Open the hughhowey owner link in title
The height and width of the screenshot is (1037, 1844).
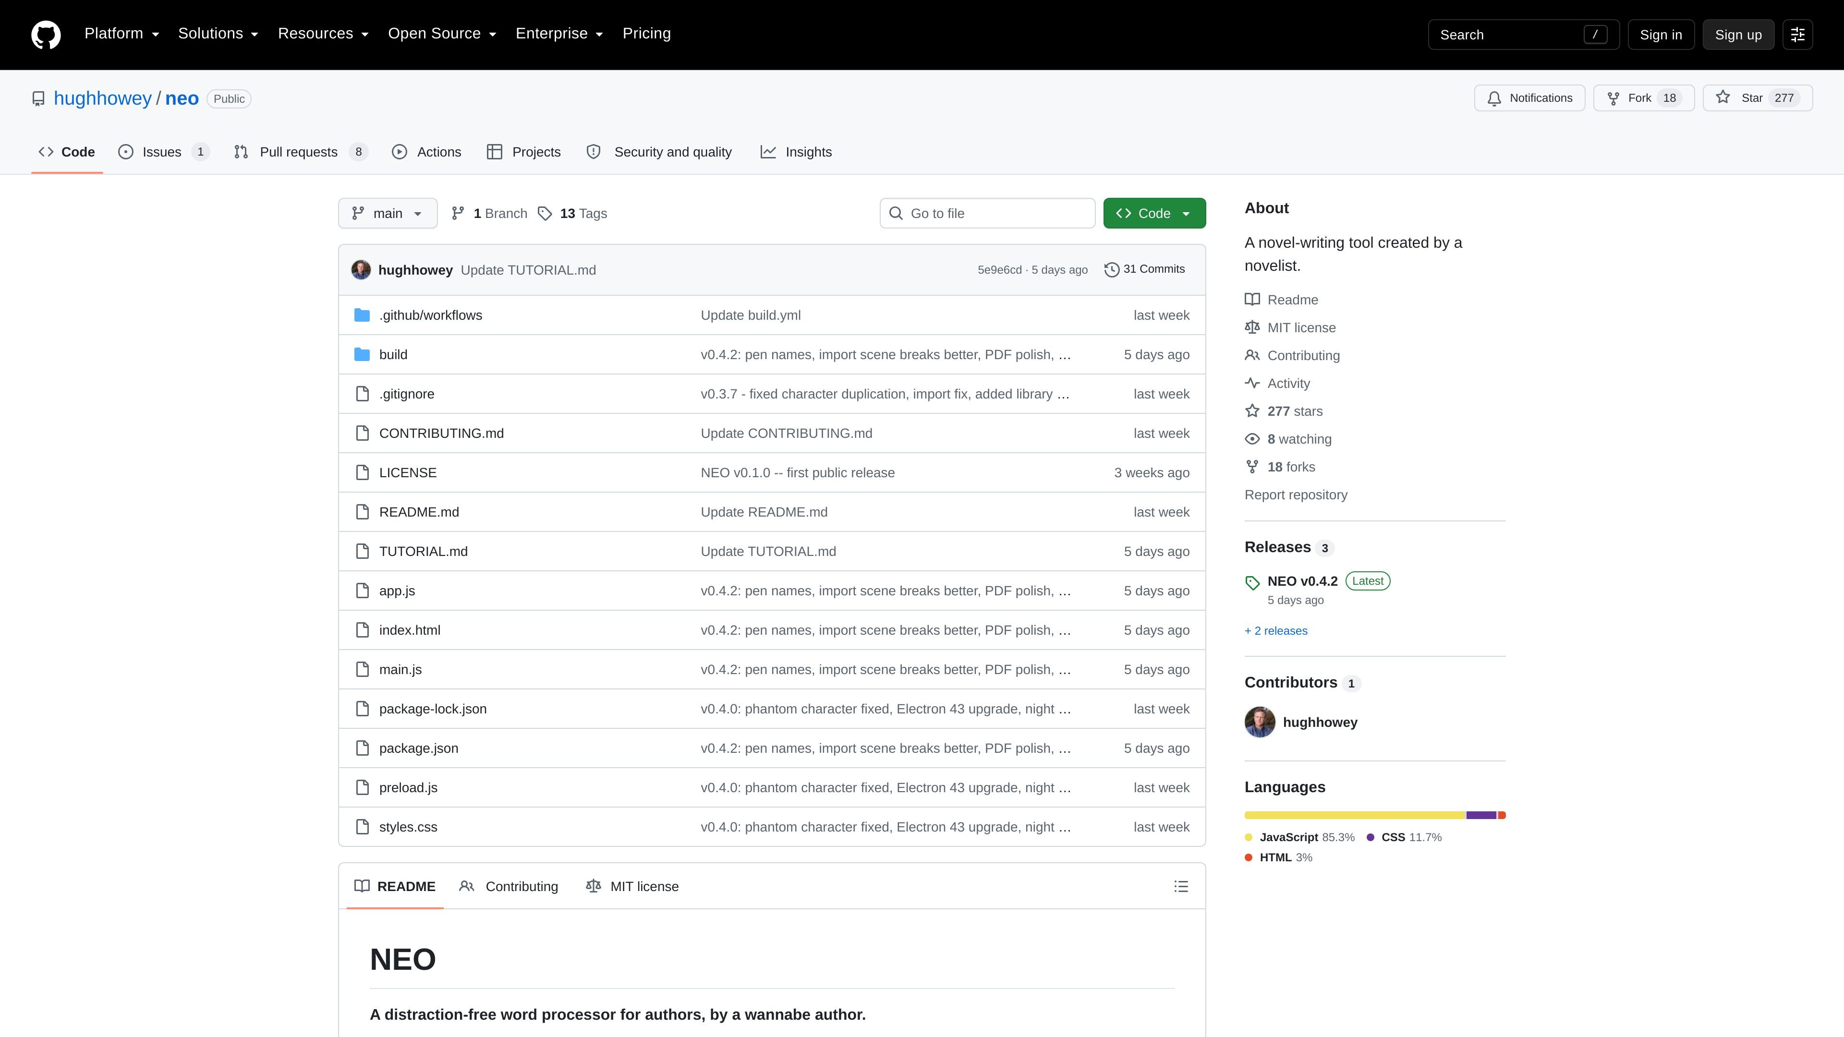point(102,98)
